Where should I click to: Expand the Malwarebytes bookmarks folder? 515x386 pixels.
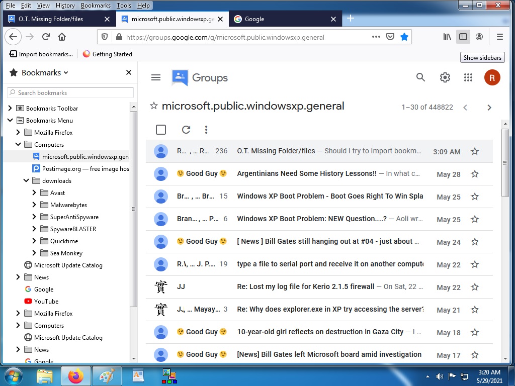pyautogui.click(x=34, y=205)
